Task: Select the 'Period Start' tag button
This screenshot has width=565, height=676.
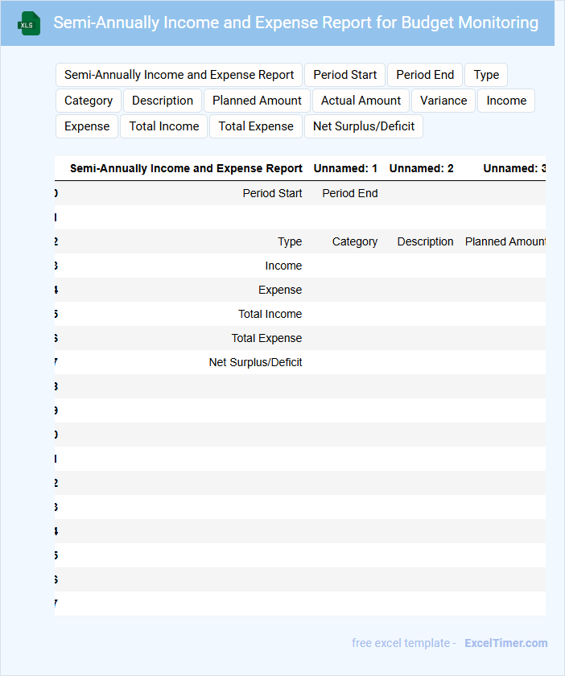Action: (x=345, y=75)
